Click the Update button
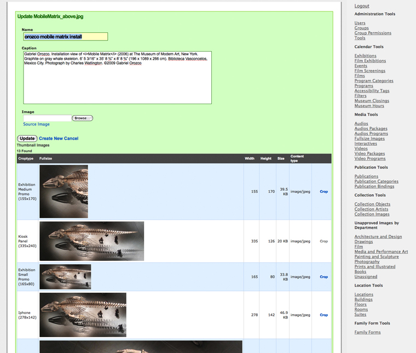The image size is (416, 353). pyautogui.click(x=27, y=139)
